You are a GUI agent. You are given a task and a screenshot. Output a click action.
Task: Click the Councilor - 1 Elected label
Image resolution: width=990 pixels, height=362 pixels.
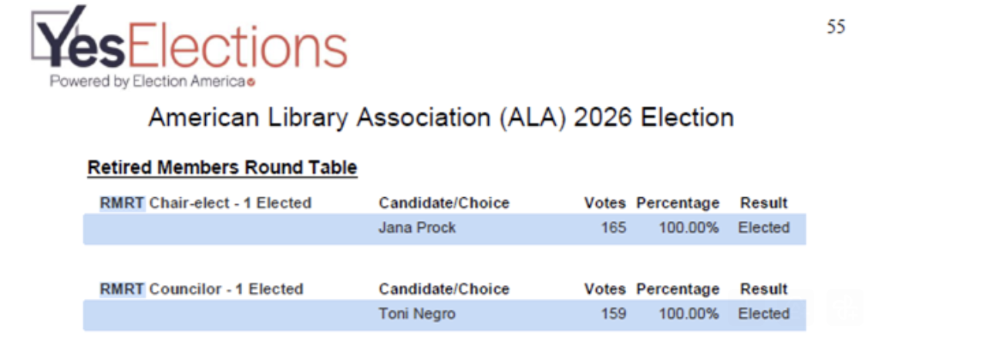point(226,290)
